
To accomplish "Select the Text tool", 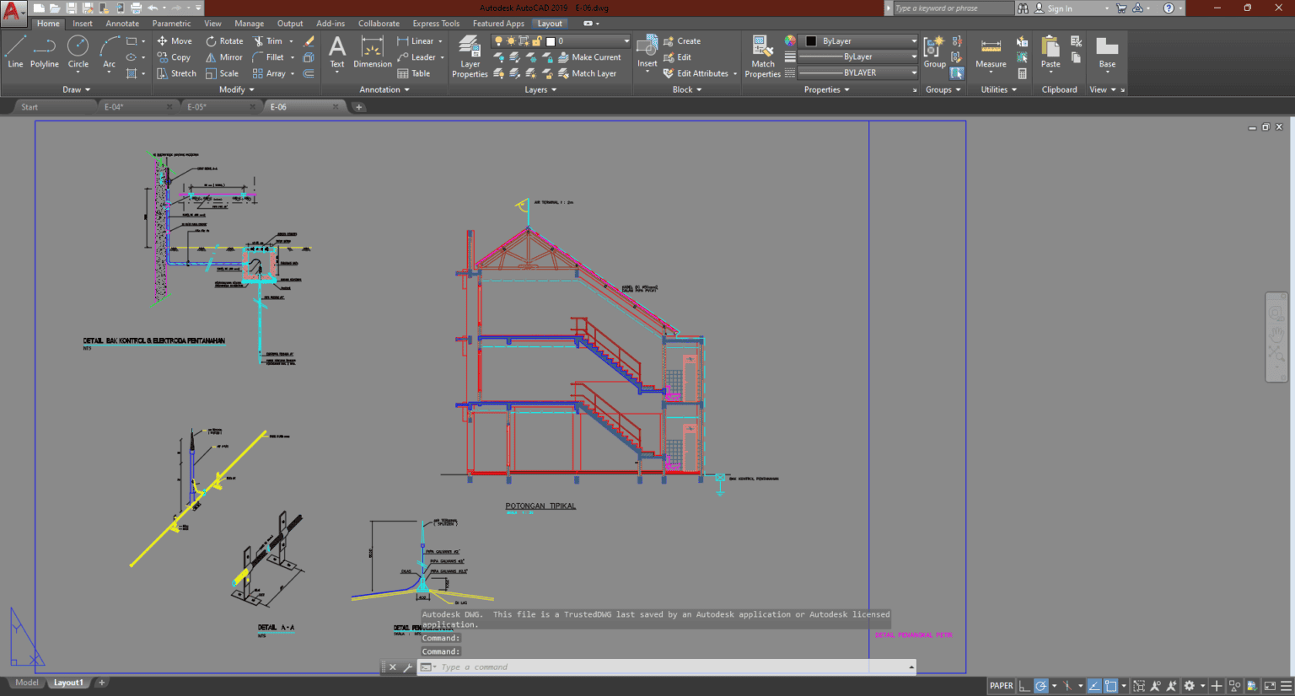I will (x=336, y=56).
